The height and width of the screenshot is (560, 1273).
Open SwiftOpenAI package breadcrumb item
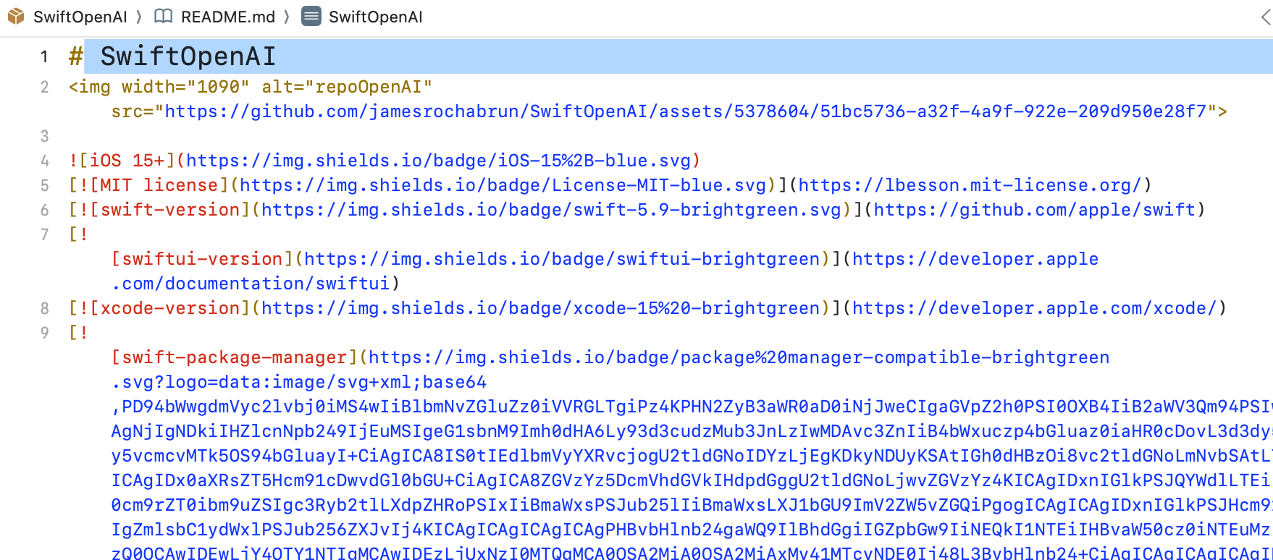tap(80, 17)
